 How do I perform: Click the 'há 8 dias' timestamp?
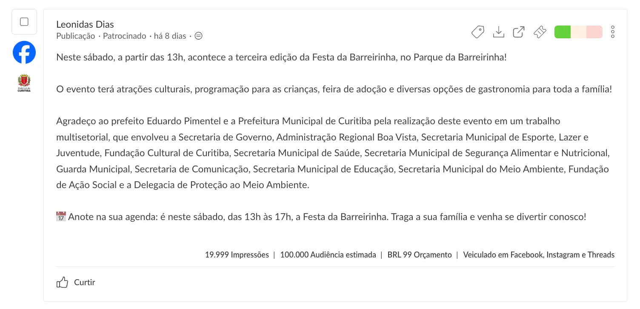170,36
